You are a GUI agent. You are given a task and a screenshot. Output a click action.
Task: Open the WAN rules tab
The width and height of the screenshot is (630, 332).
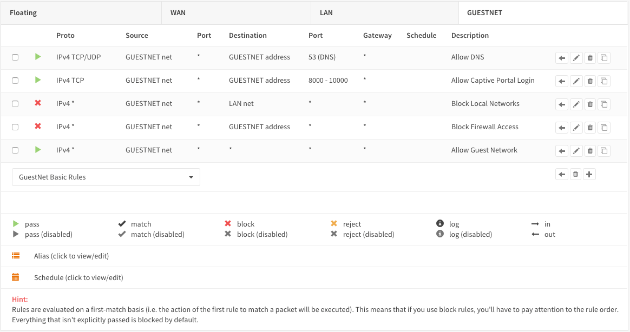tap(178, 12)
